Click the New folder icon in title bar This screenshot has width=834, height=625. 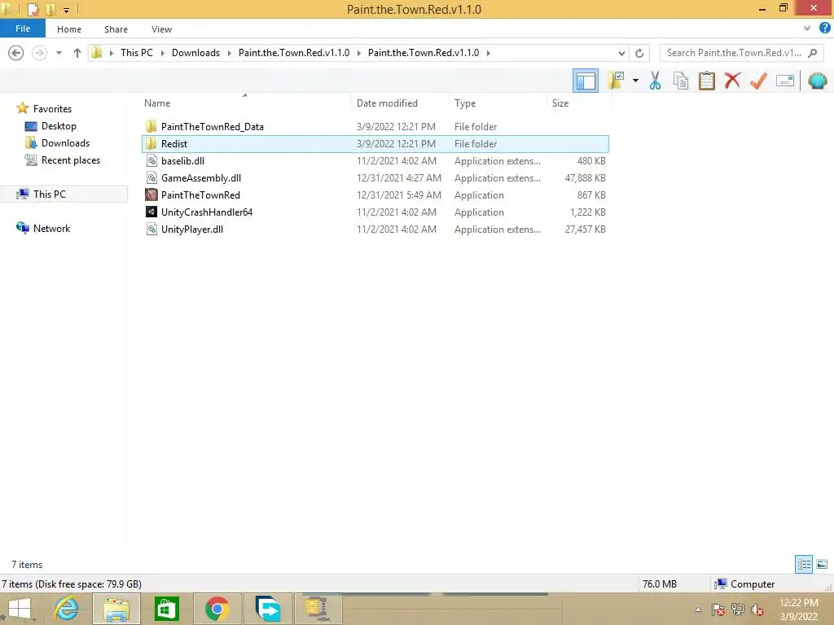[x=50, y=9]
